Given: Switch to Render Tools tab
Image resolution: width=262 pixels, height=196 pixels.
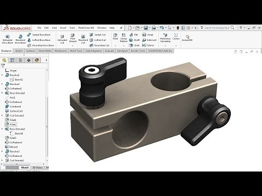Looking at the screenshot, I should (138, 51).
